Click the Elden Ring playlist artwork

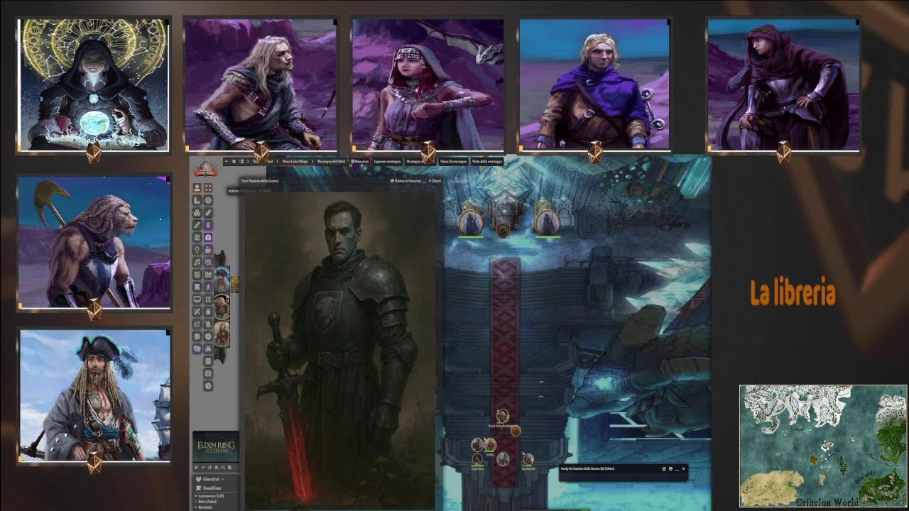point(216,446)
